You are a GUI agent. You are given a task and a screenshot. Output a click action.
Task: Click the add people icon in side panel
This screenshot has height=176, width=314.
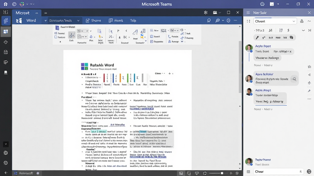302,21
